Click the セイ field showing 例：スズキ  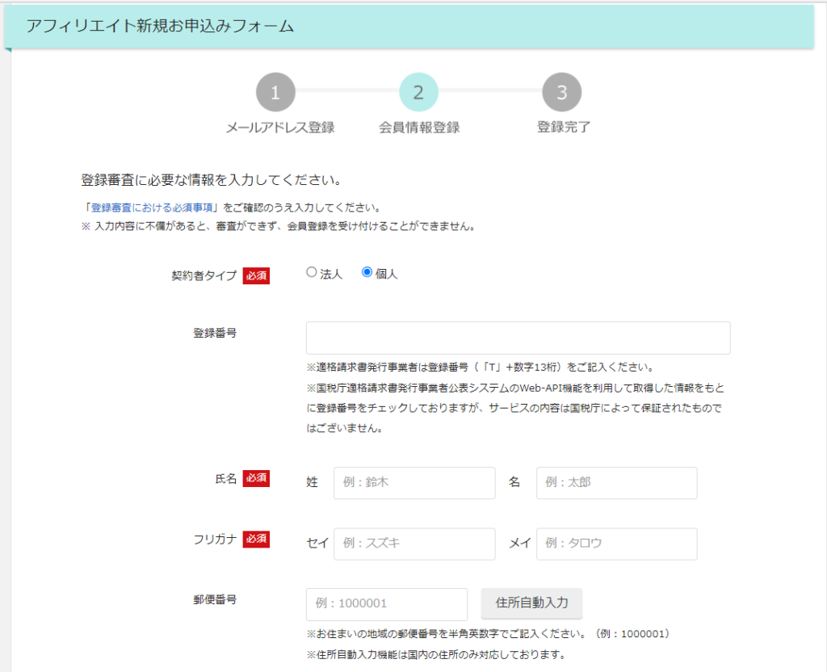coord(414,544)
